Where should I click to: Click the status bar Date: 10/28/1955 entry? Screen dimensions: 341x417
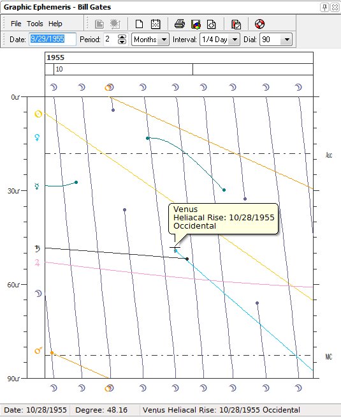[35, 410]
